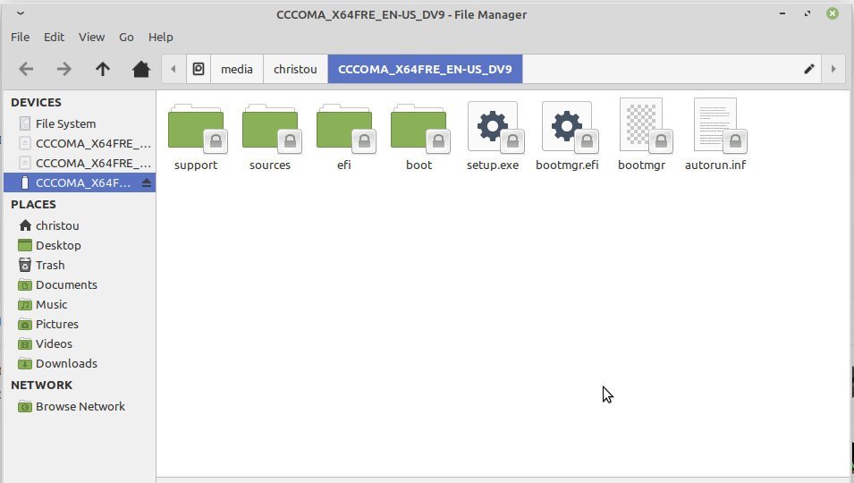
Task: Click CCCOMA_X64FRE_EN-US_DV9 path segment
Action: click(x=425, y=69)
